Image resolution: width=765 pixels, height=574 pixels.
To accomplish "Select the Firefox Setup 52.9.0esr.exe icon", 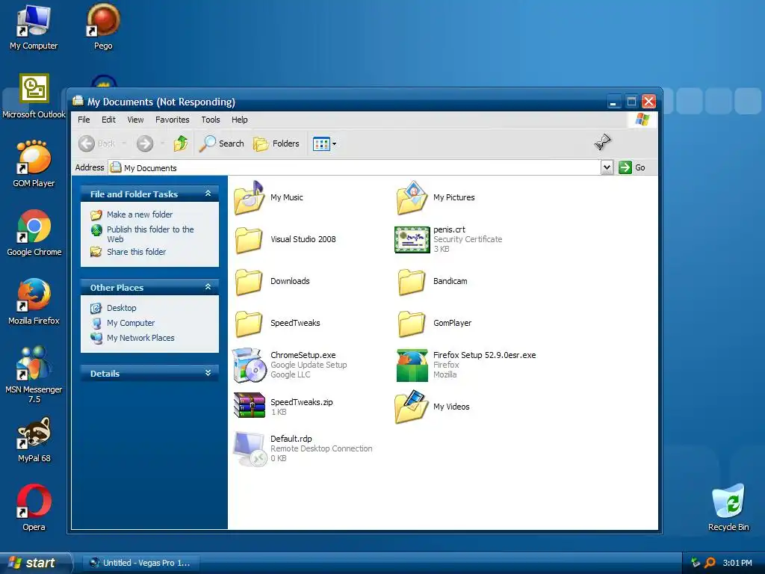I will click(x=412, y=365).
